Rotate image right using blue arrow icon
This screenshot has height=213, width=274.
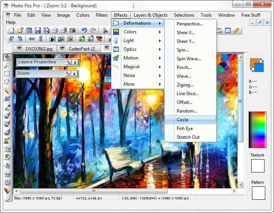(20, 39)
